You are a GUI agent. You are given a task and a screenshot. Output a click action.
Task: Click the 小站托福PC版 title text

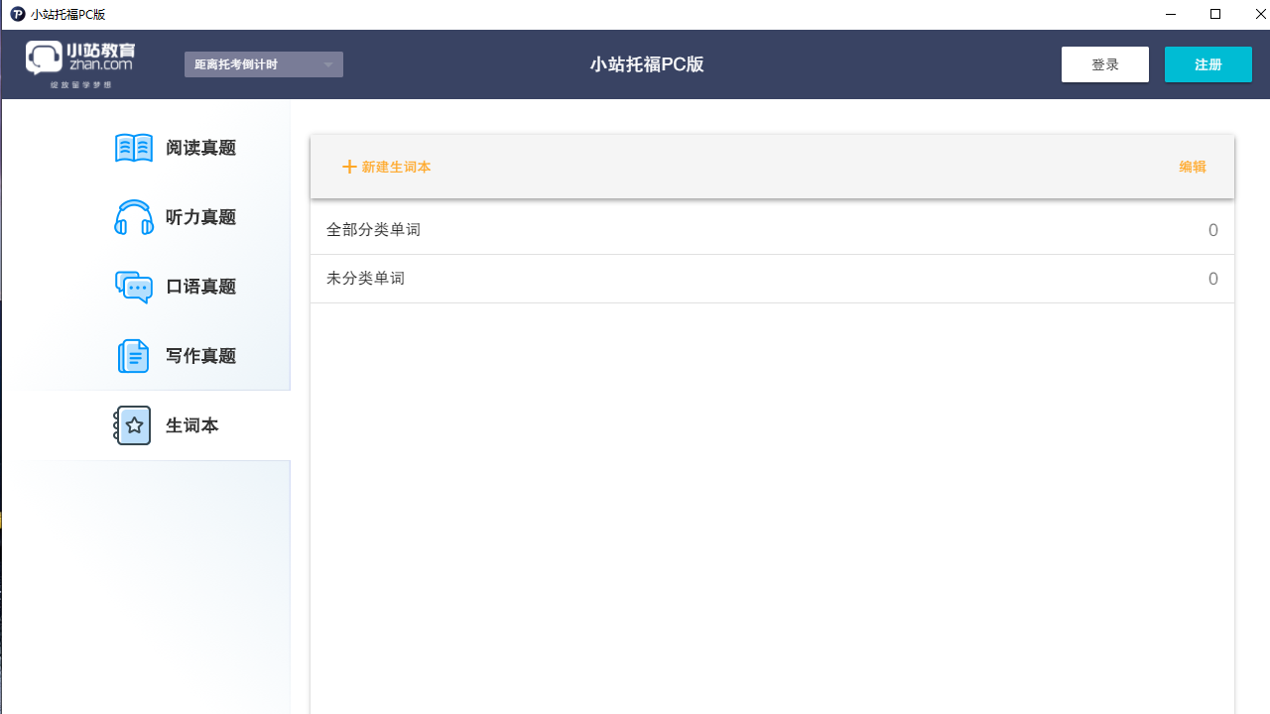coord(647,63)
